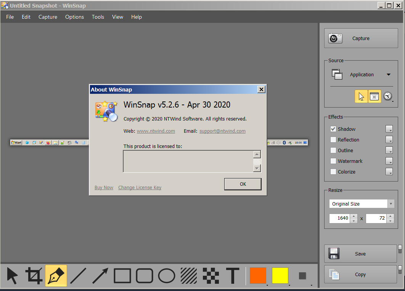Open the View menu
The width and height of the screenshot is (405, 291).
click(x=117, y=17)
